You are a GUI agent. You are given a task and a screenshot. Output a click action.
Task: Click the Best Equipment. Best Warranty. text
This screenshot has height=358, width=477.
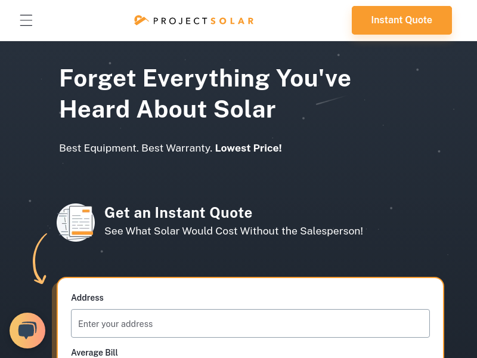point(136,148)
